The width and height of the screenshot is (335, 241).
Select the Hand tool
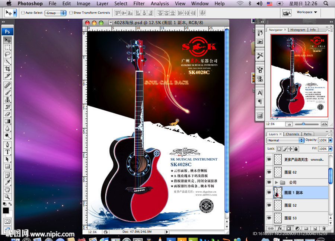pos(7,190)
